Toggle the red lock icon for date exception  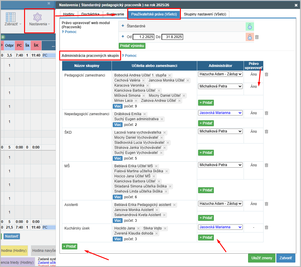click(250, 37)
